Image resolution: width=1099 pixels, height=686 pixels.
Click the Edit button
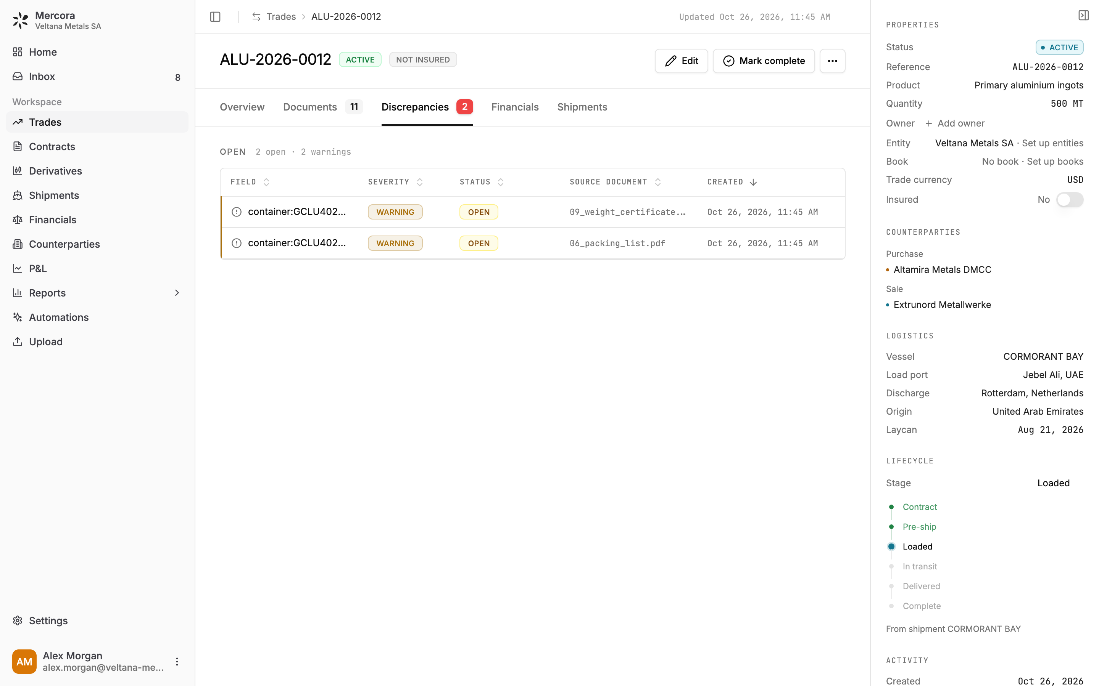tap(681, 61)
